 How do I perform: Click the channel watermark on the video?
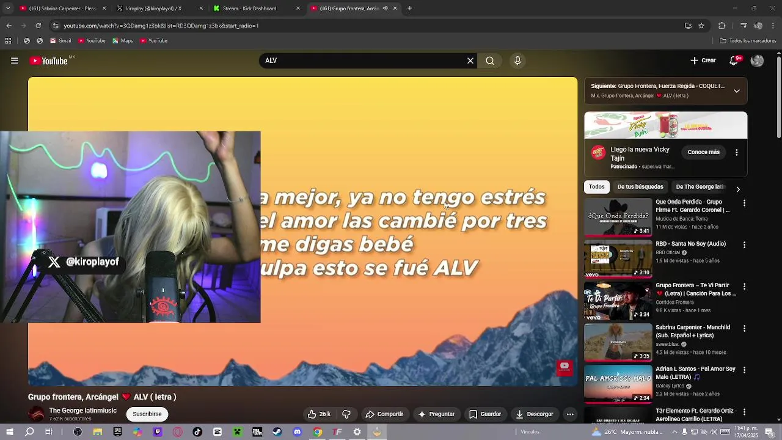[x=564, y=367]
